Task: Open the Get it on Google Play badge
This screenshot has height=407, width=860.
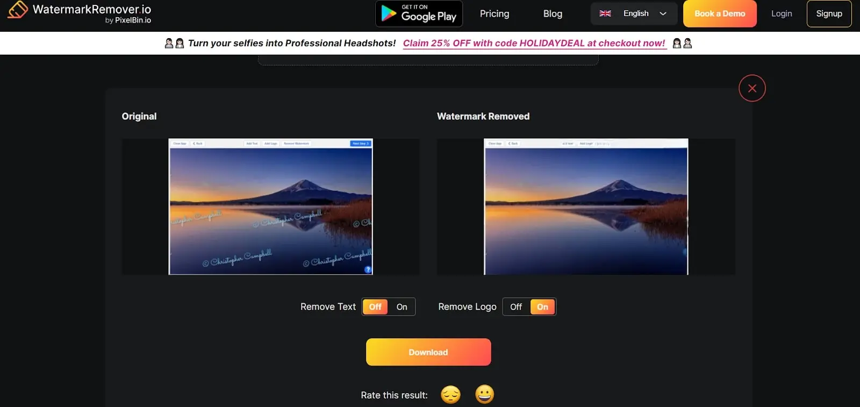Action: 419,13
